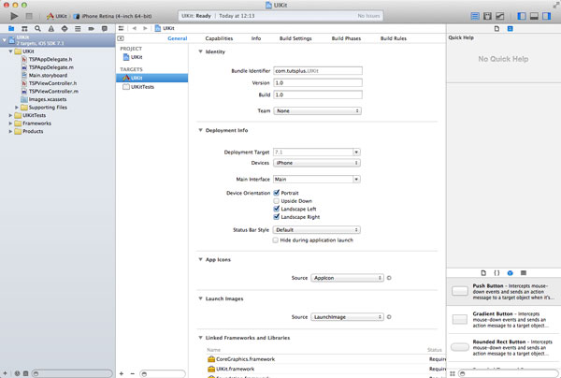
Task: Enable Hide during application launch
Action: [x=275, y=240]
